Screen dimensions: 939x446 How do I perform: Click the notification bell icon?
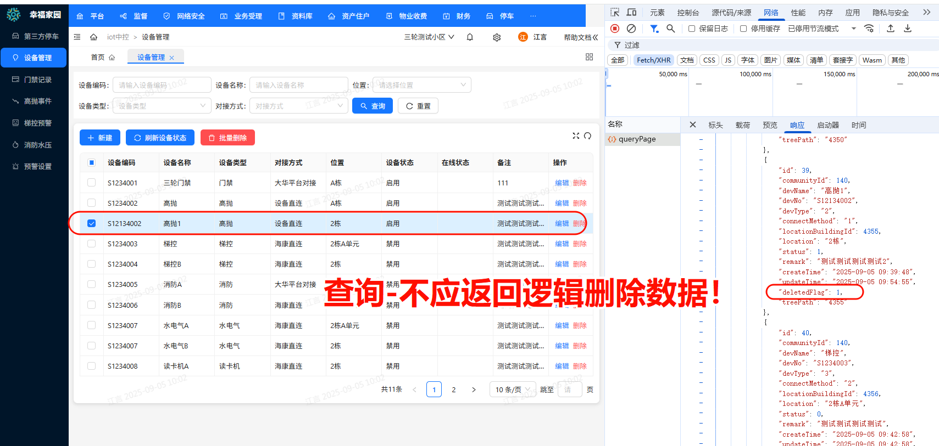470,37
